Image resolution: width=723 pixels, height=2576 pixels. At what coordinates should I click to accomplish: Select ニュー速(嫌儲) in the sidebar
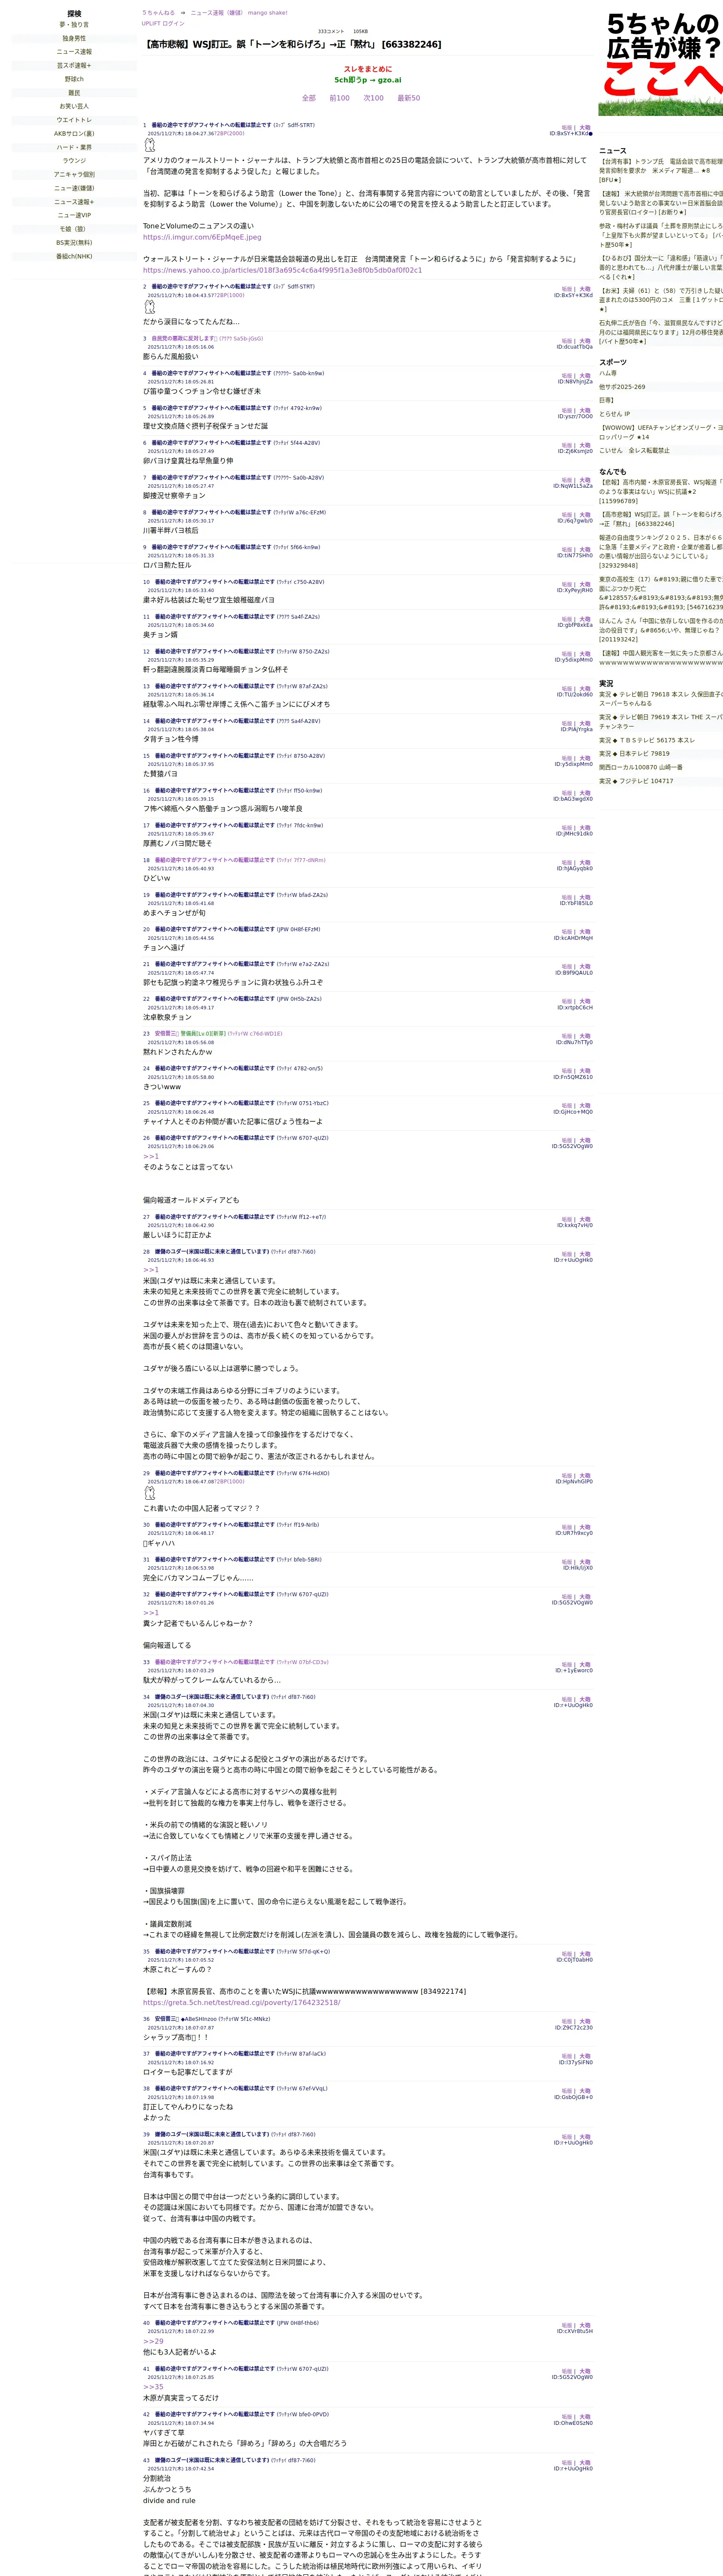(x=74, y=188)
